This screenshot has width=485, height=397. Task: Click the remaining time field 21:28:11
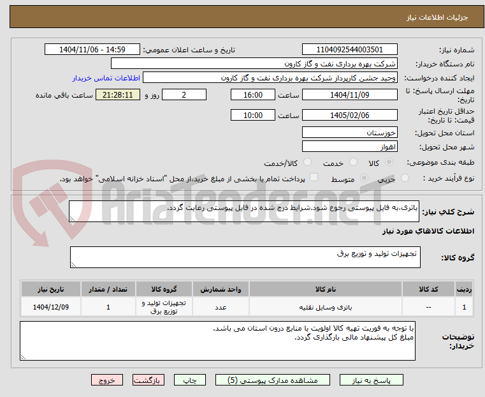pyautogui.click(x=117, y=94)
